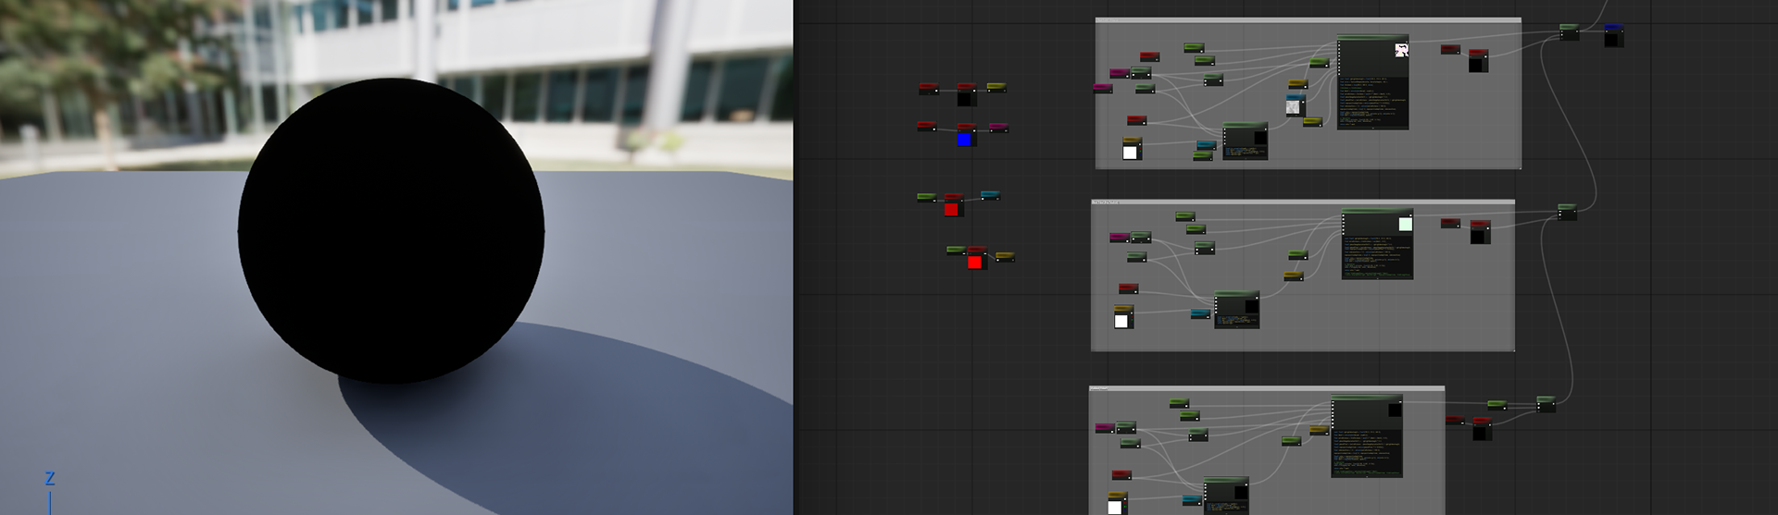Select red color node beside yellow node
This screenshot has height=515, width=1778.
pos(976,258)
